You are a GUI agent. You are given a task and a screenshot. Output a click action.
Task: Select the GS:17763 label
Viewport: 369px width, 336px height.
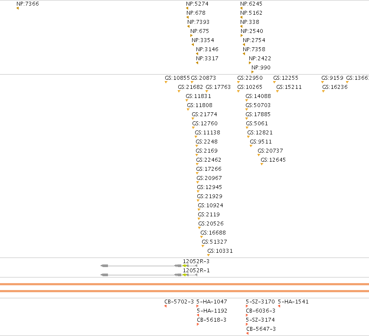218,87
